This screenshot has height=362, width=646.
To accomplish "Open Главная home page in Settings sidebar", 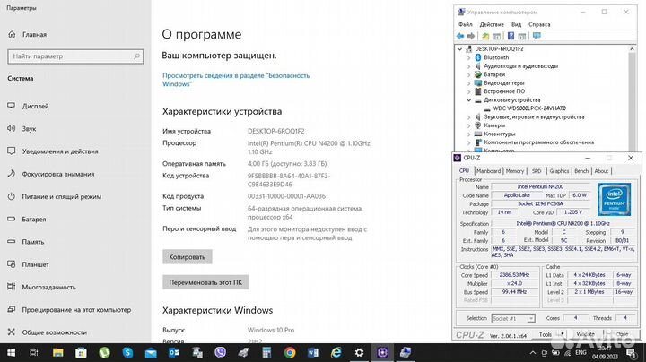I will click(x=27, y=35).
